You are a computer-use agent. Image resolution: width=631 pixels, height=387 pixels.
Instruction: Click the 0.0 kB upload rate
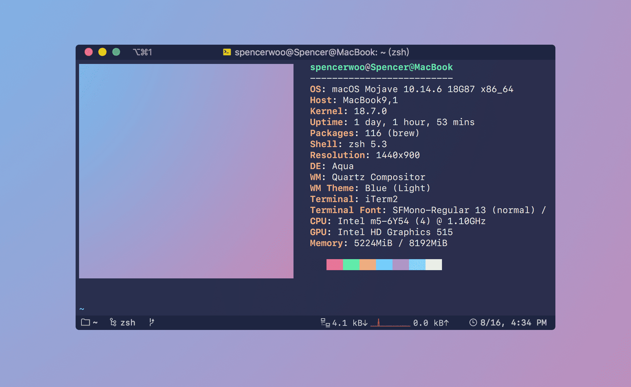point(431,323)
